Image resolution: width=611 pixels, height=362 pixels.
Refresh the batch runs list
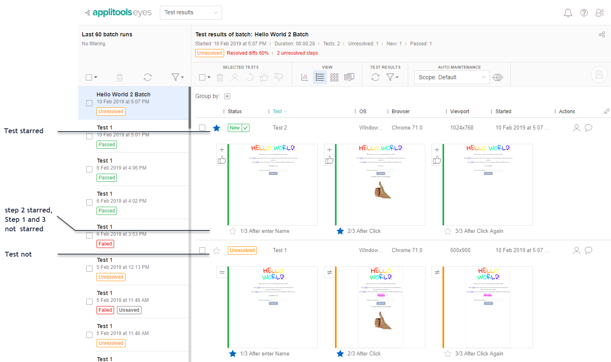click(x=148, y=77)
